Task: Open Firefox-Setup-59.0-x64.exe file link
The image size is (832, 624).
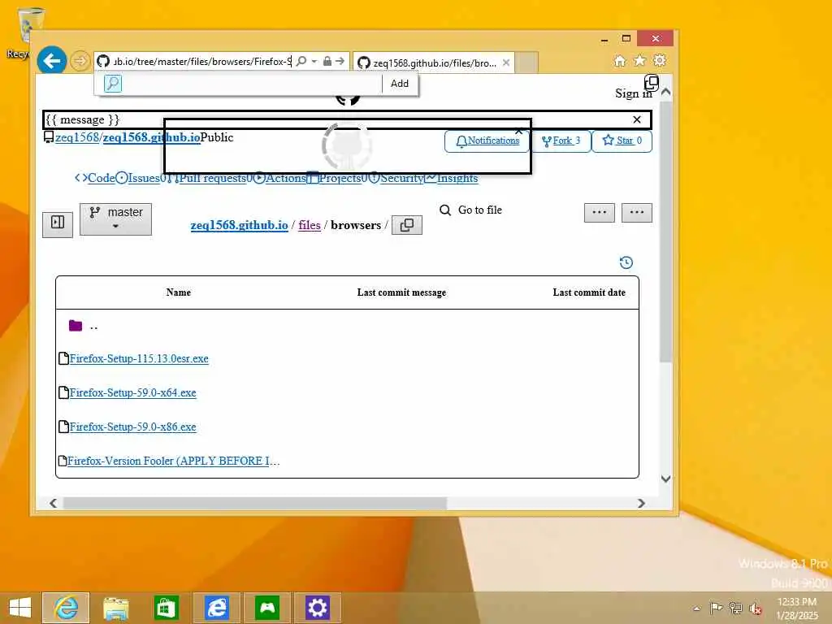Action: (x=132, y=392)
